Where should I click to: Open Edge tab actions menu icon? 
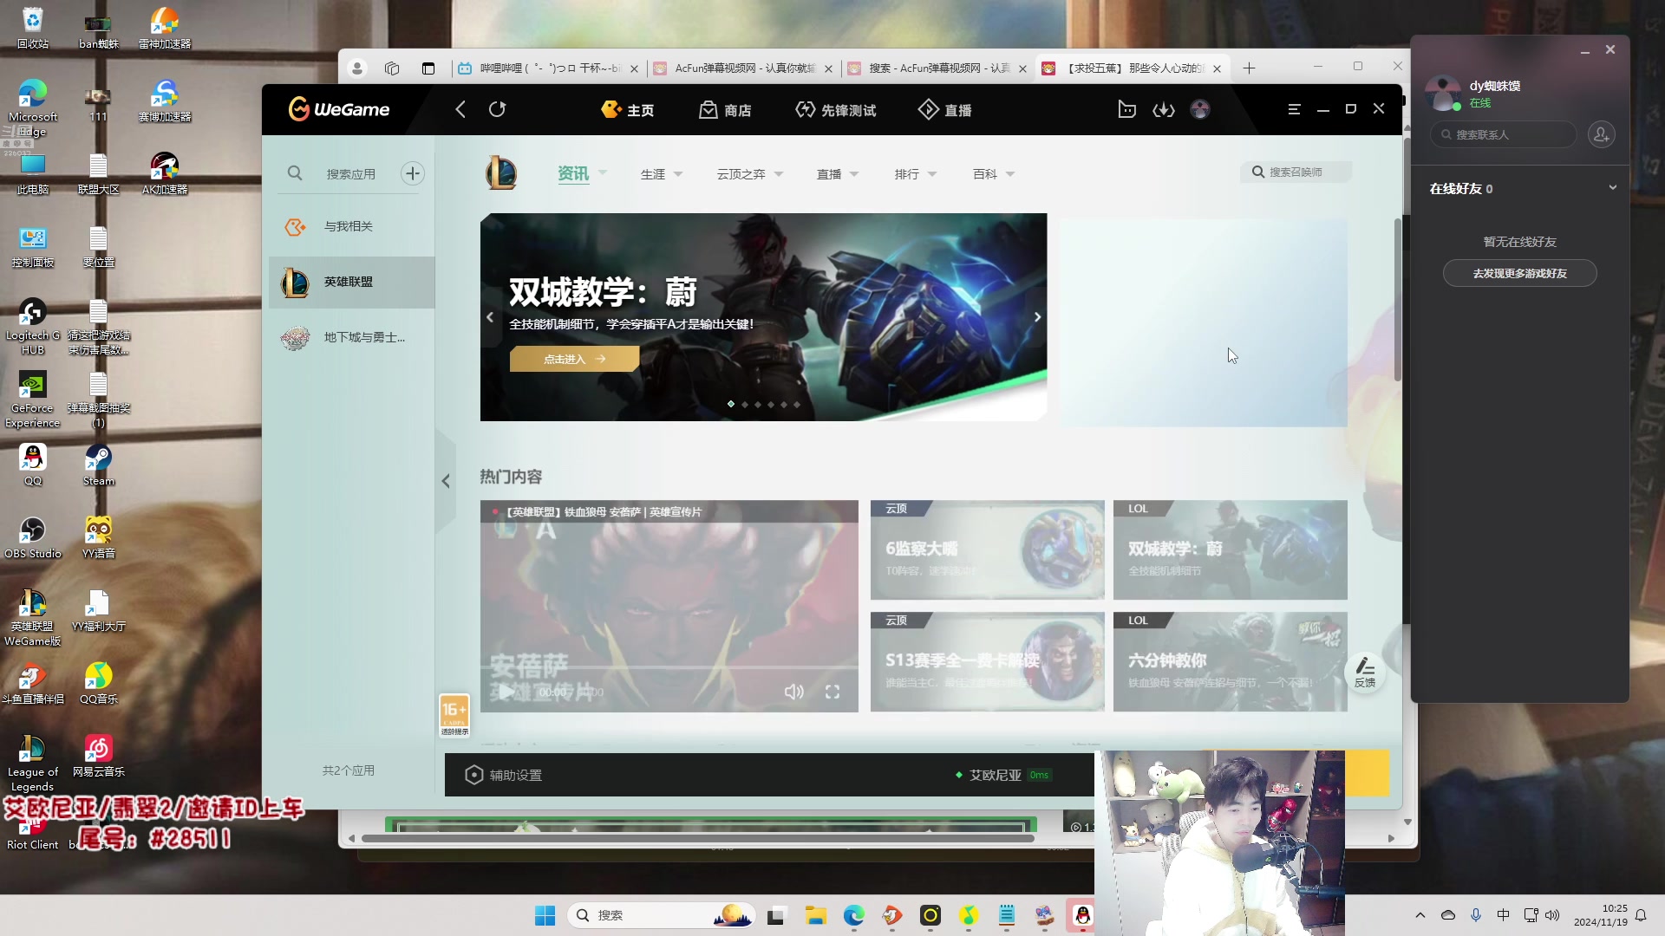(x=428, y=68)
